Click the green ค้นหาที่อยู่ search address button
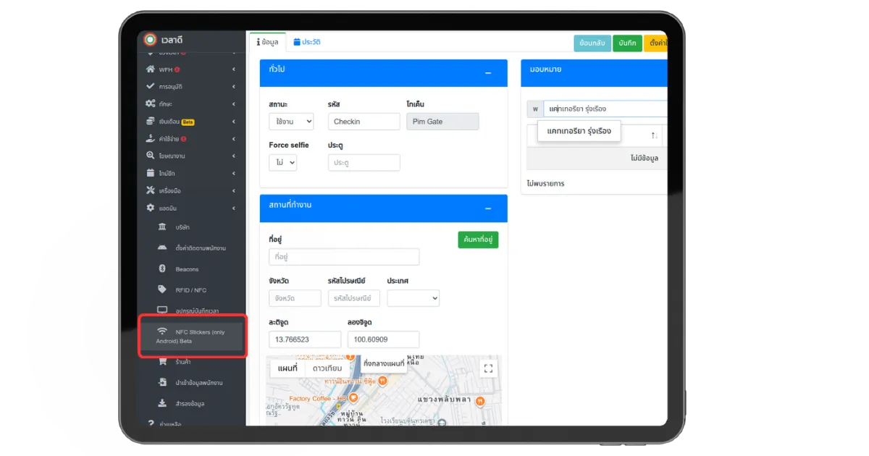Screen dimensions: 869x456 (x=478, y=240)
